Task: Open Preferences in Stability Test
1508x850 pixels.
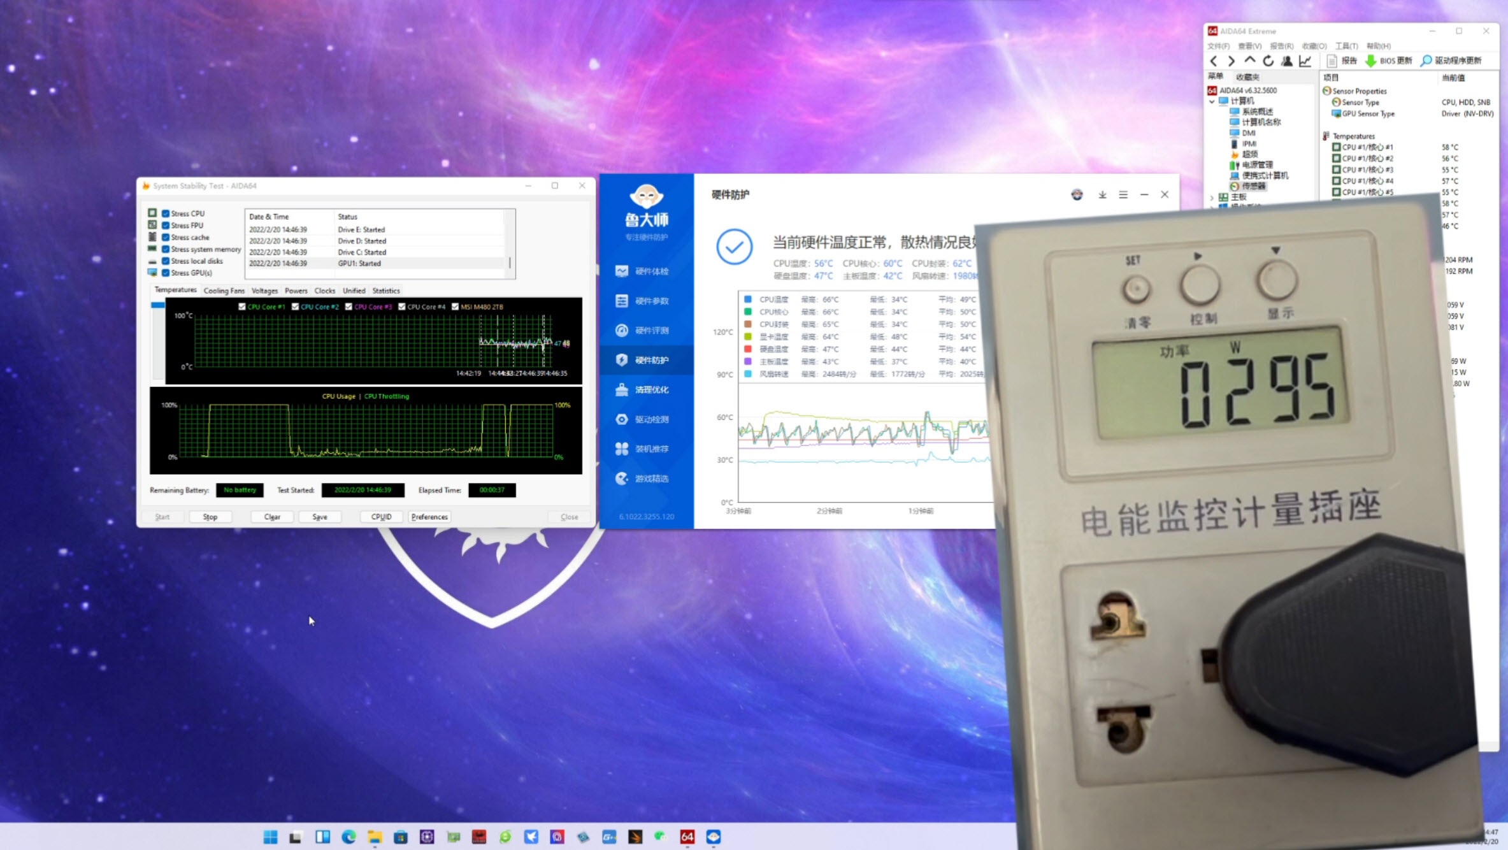Action: click(429, 517)
